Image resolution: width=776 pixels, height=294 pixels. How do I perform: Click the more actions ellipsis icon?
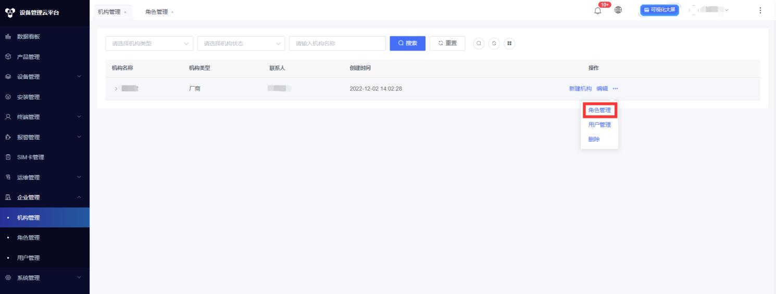[x=616, y=89]
